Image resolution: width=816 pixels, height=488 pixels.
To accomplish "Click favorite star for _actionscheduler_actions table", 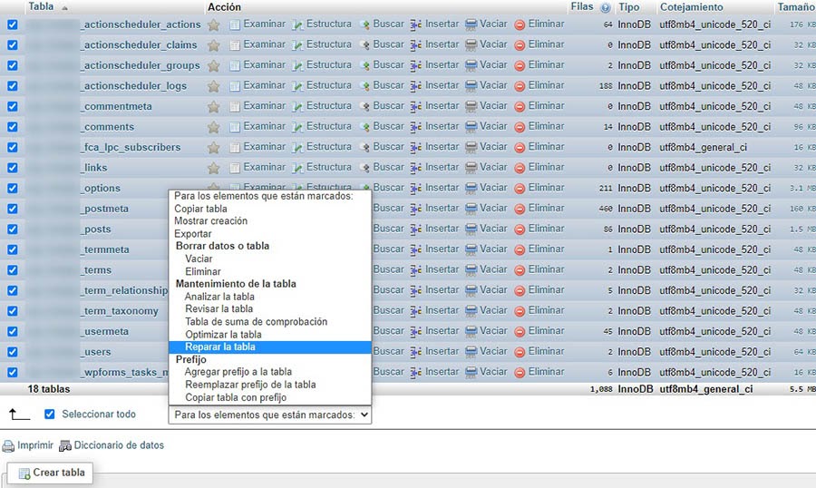I will (x=214, y=24).
